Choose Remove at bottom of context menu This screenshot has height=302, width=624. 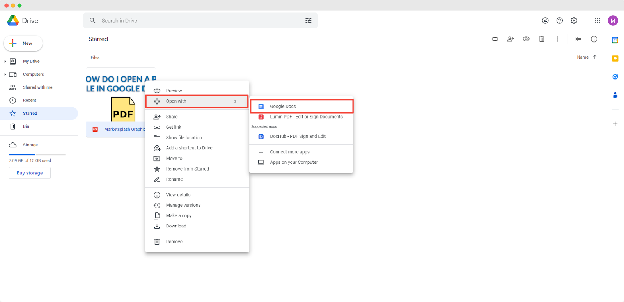tap(197, 242)
